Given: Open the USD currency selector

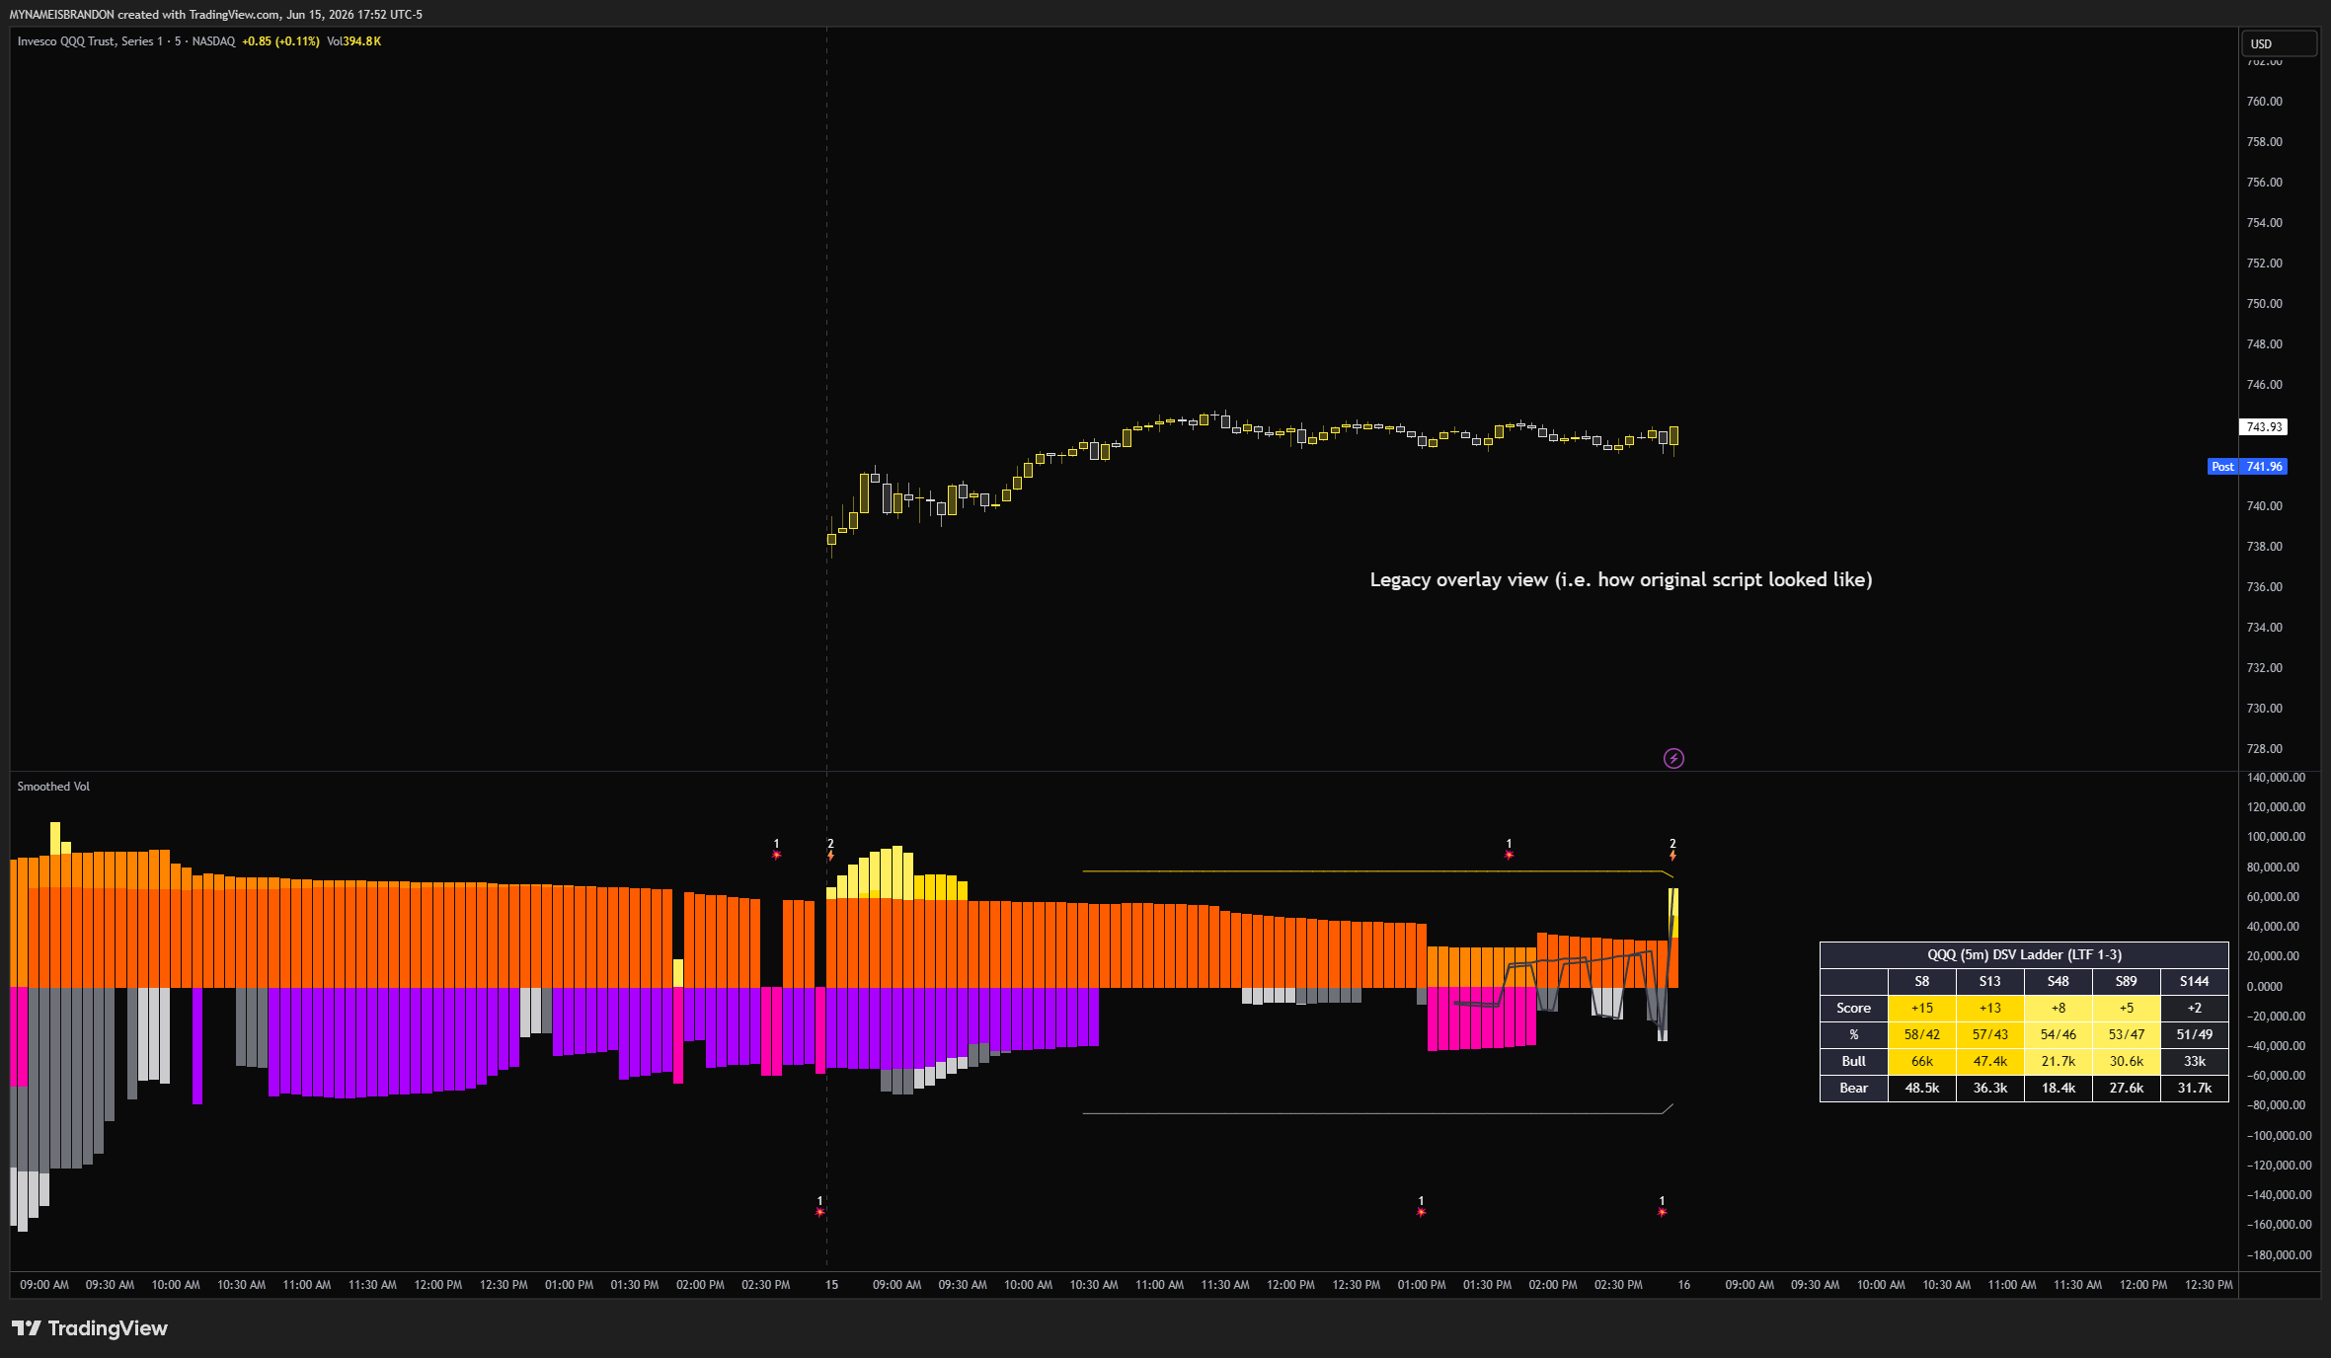Looking at the screenshot, I should 2278,43.
